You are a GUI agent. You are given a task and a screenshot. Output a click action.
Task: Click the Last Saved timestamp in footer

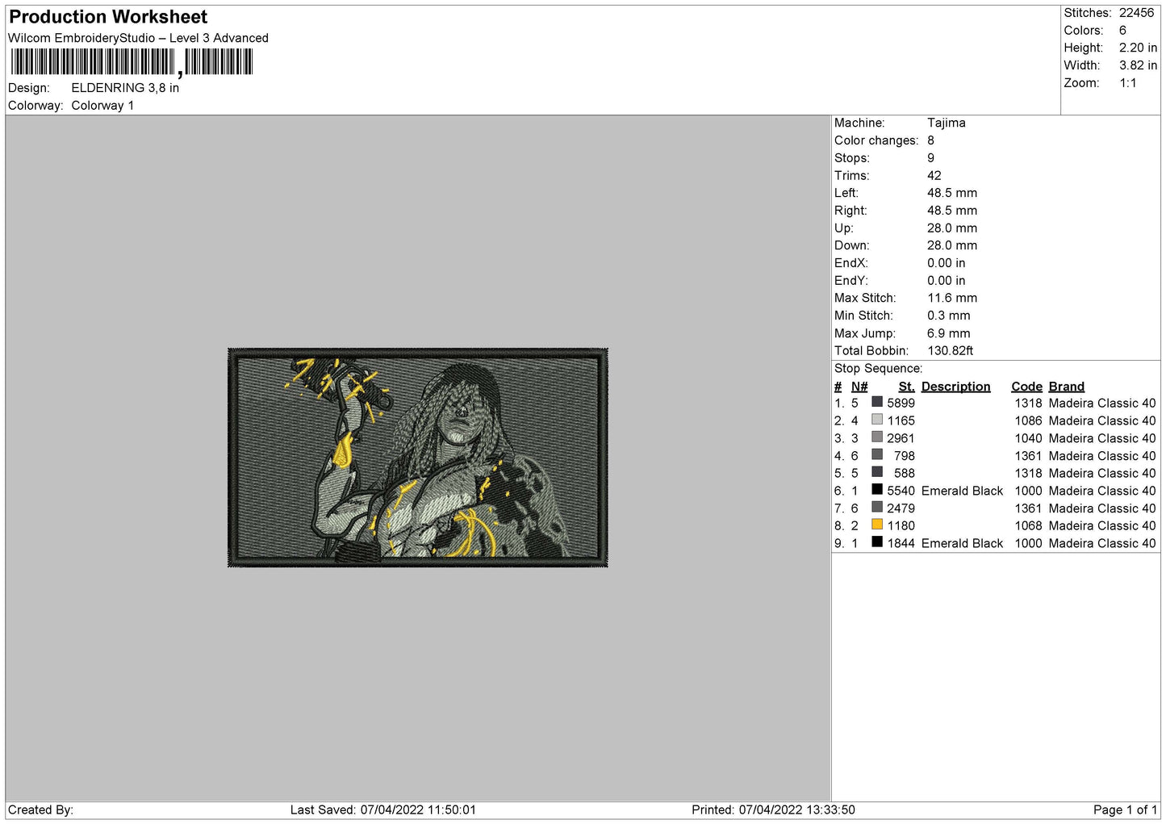383,809
